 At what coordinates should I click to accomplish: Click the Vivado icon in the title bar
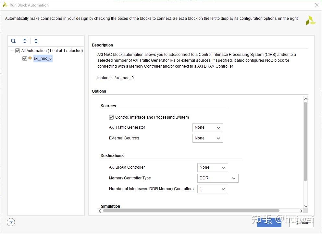pyautogui.click(x=4, y=5)
